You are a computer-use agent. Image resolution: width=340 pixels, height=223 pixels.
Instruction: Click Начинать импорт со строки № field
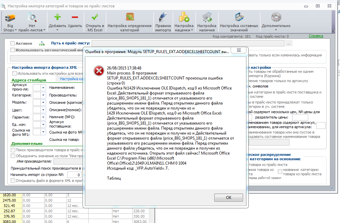tap(75, 175)
